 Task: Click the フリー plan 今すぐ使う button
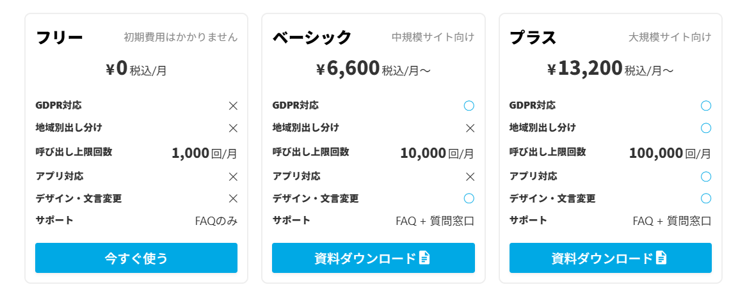tap(136, 258)
